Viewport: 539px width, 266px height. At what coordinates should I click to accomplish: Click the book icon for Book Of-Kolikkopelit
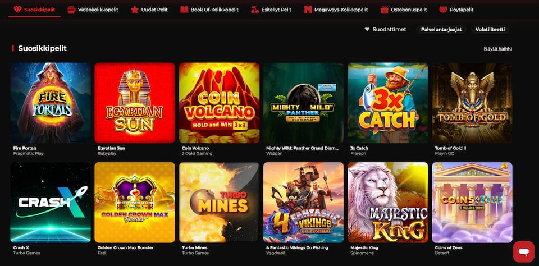[x=184, y=10]
